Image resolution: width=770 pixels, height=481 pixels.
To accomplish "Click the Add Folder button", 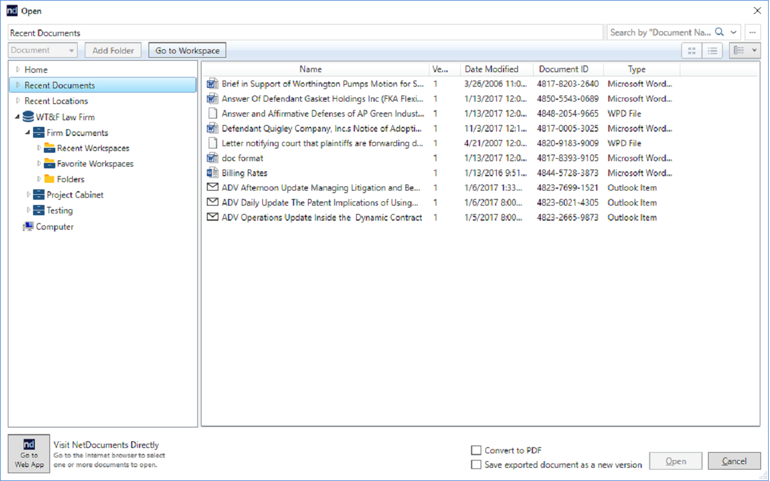I will click(112, 50).
